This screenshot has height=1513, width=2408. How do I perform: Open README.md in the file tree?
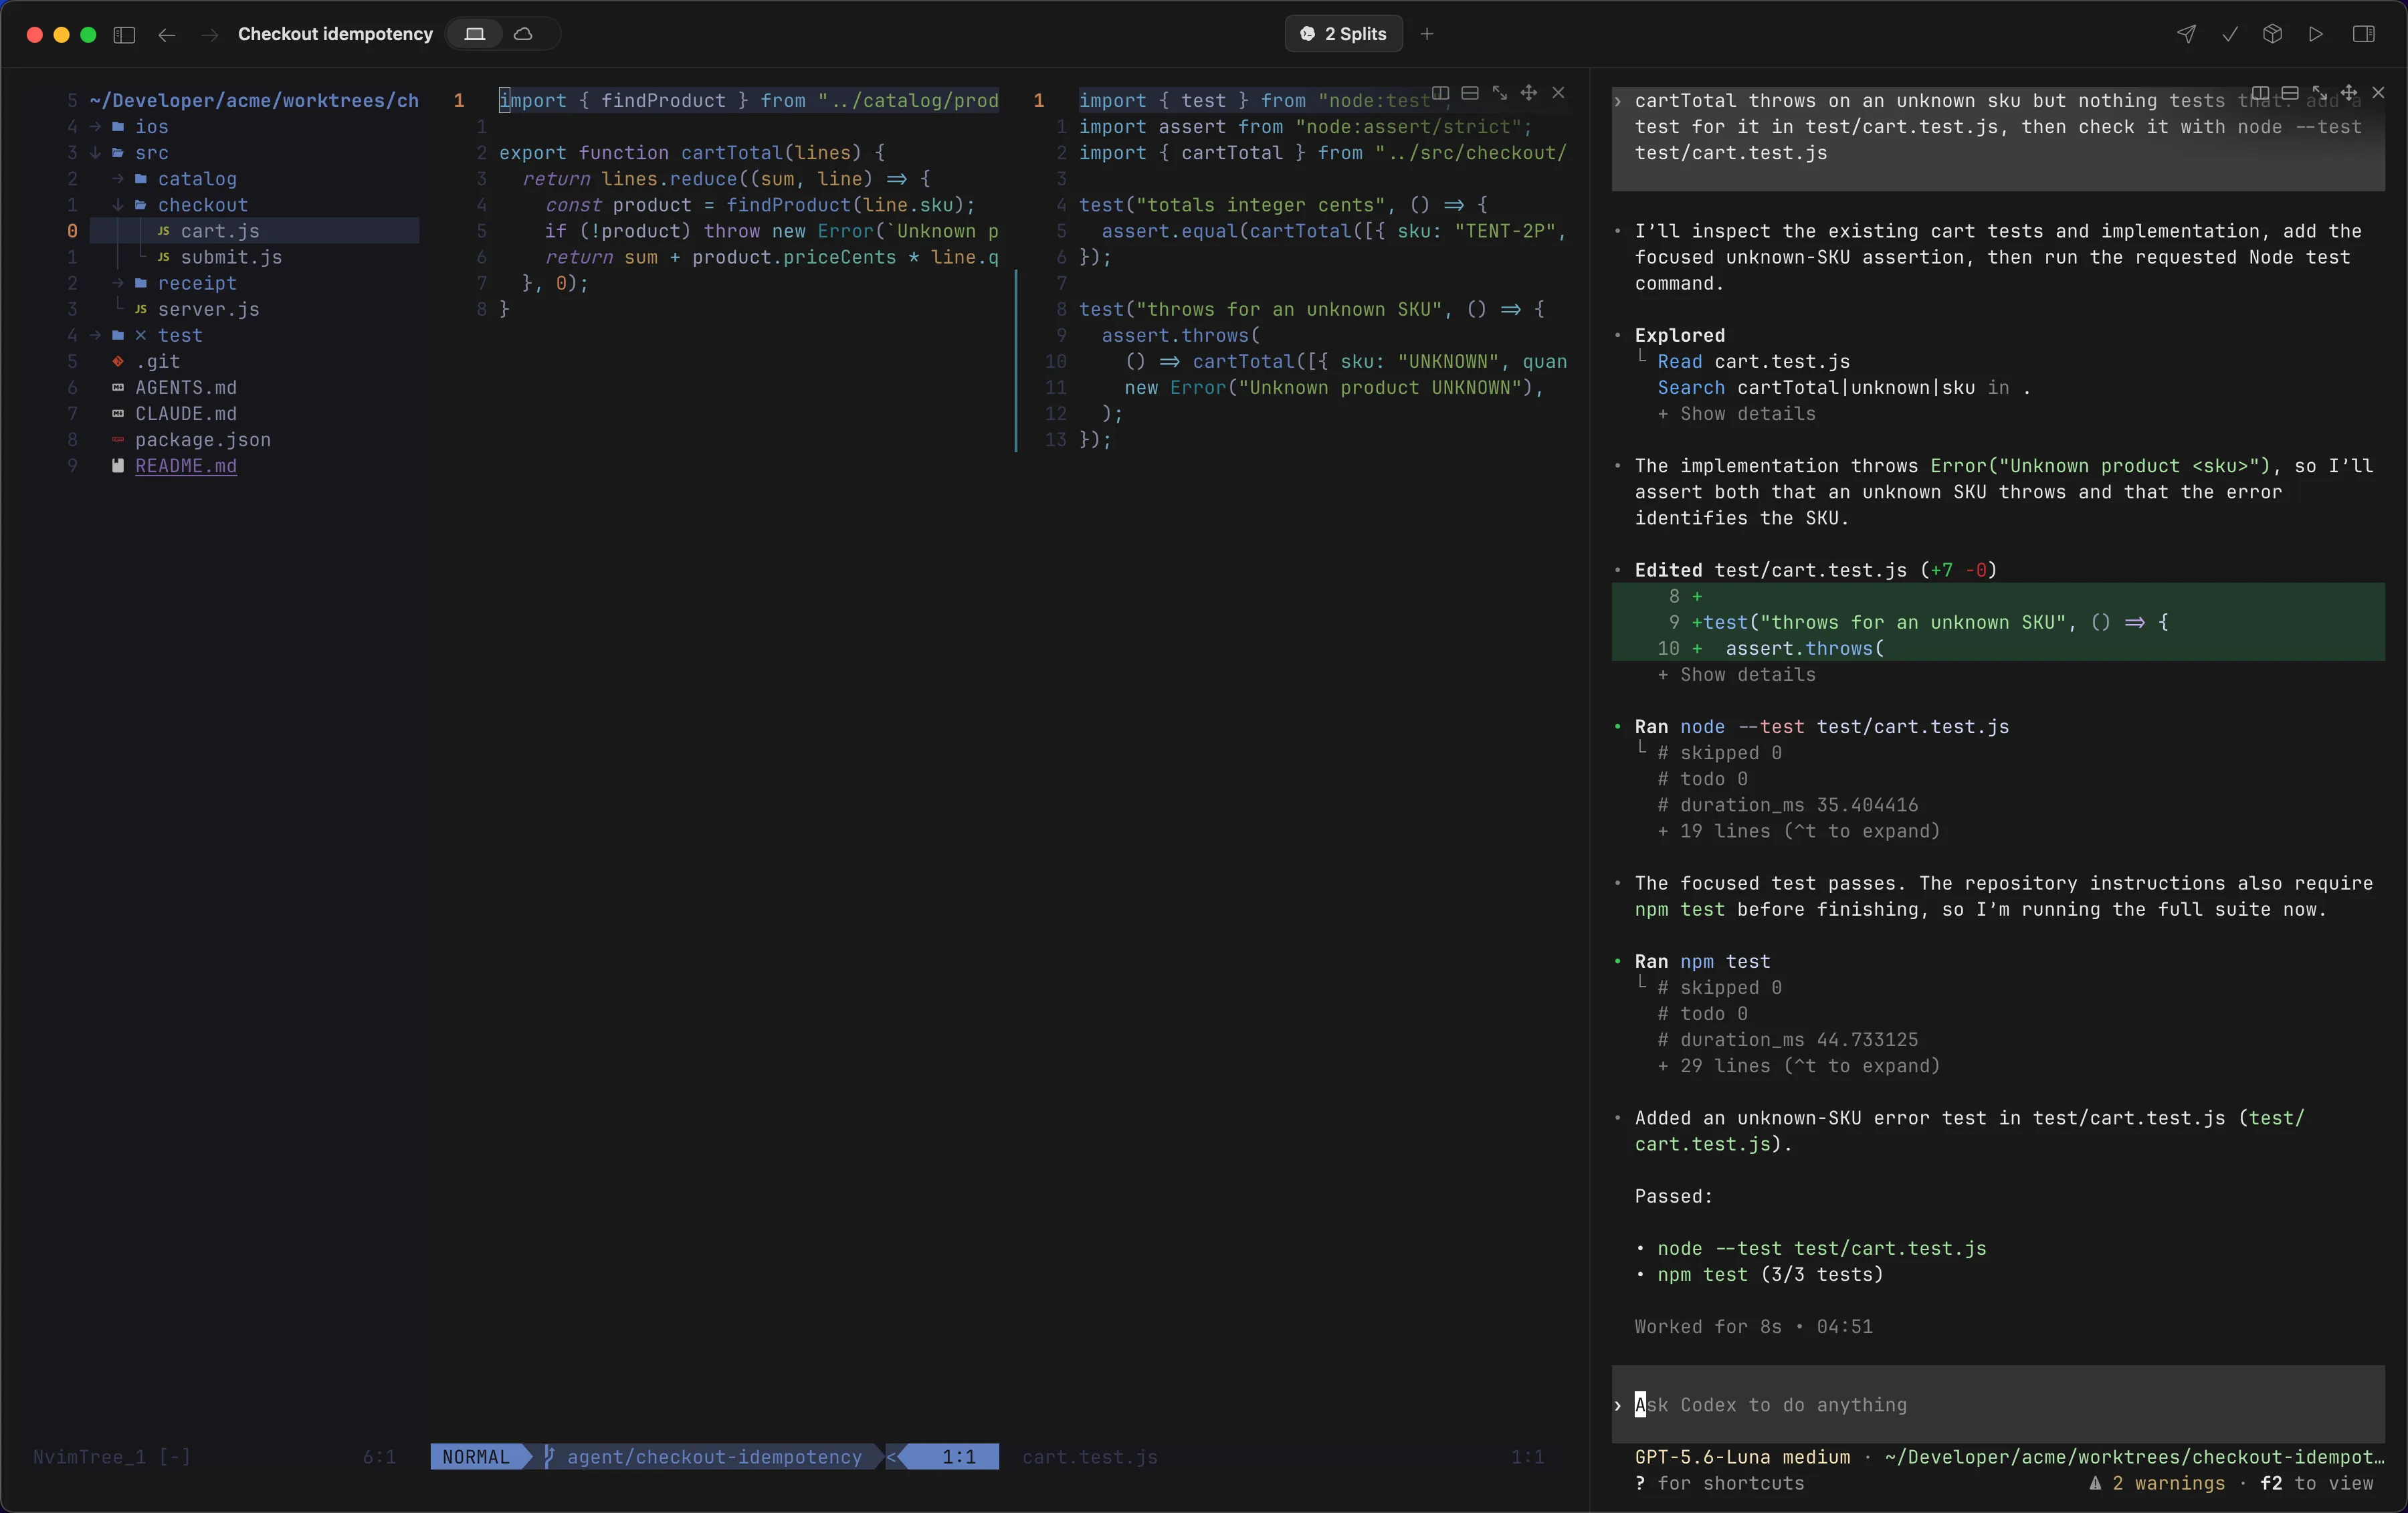[186, 466]
